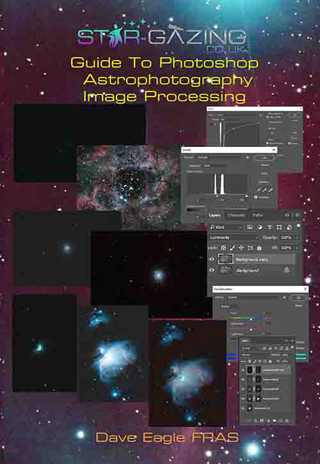Click the double-arrow collapse icon in the Layers panel

[x=287, y=215]
